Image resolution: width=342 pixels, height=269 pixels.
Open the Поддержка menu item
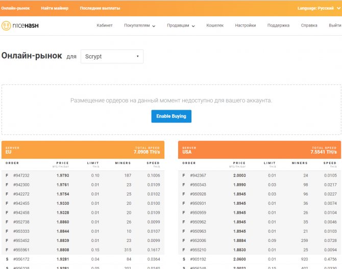(278, 26)
